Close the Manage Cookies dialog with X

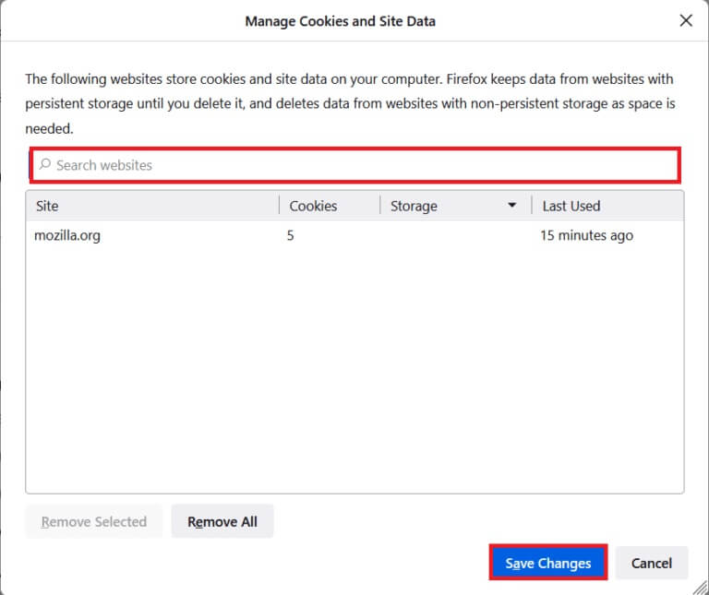(686, 20)
